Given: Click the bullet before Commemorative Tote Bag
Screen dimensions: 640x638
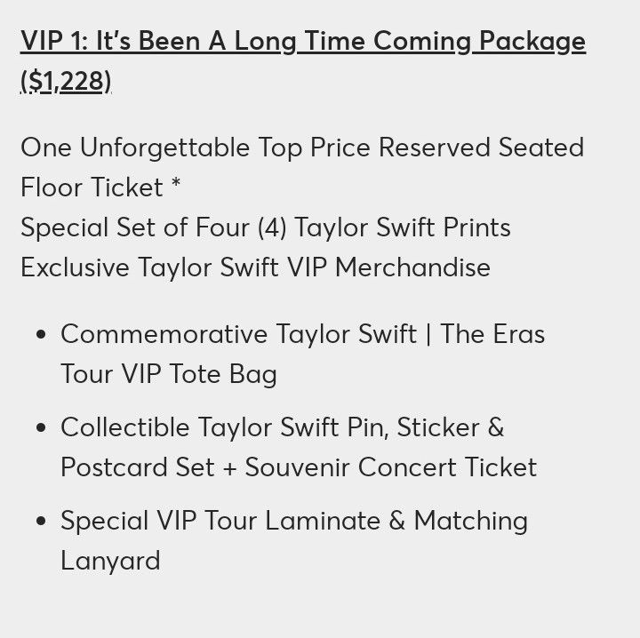Looking at the screenshot, I should click(x=41, y=334).
